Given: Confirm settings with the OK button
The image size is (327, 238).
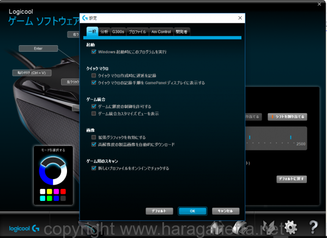Looking at the screenshot, I should coord(192,211).
